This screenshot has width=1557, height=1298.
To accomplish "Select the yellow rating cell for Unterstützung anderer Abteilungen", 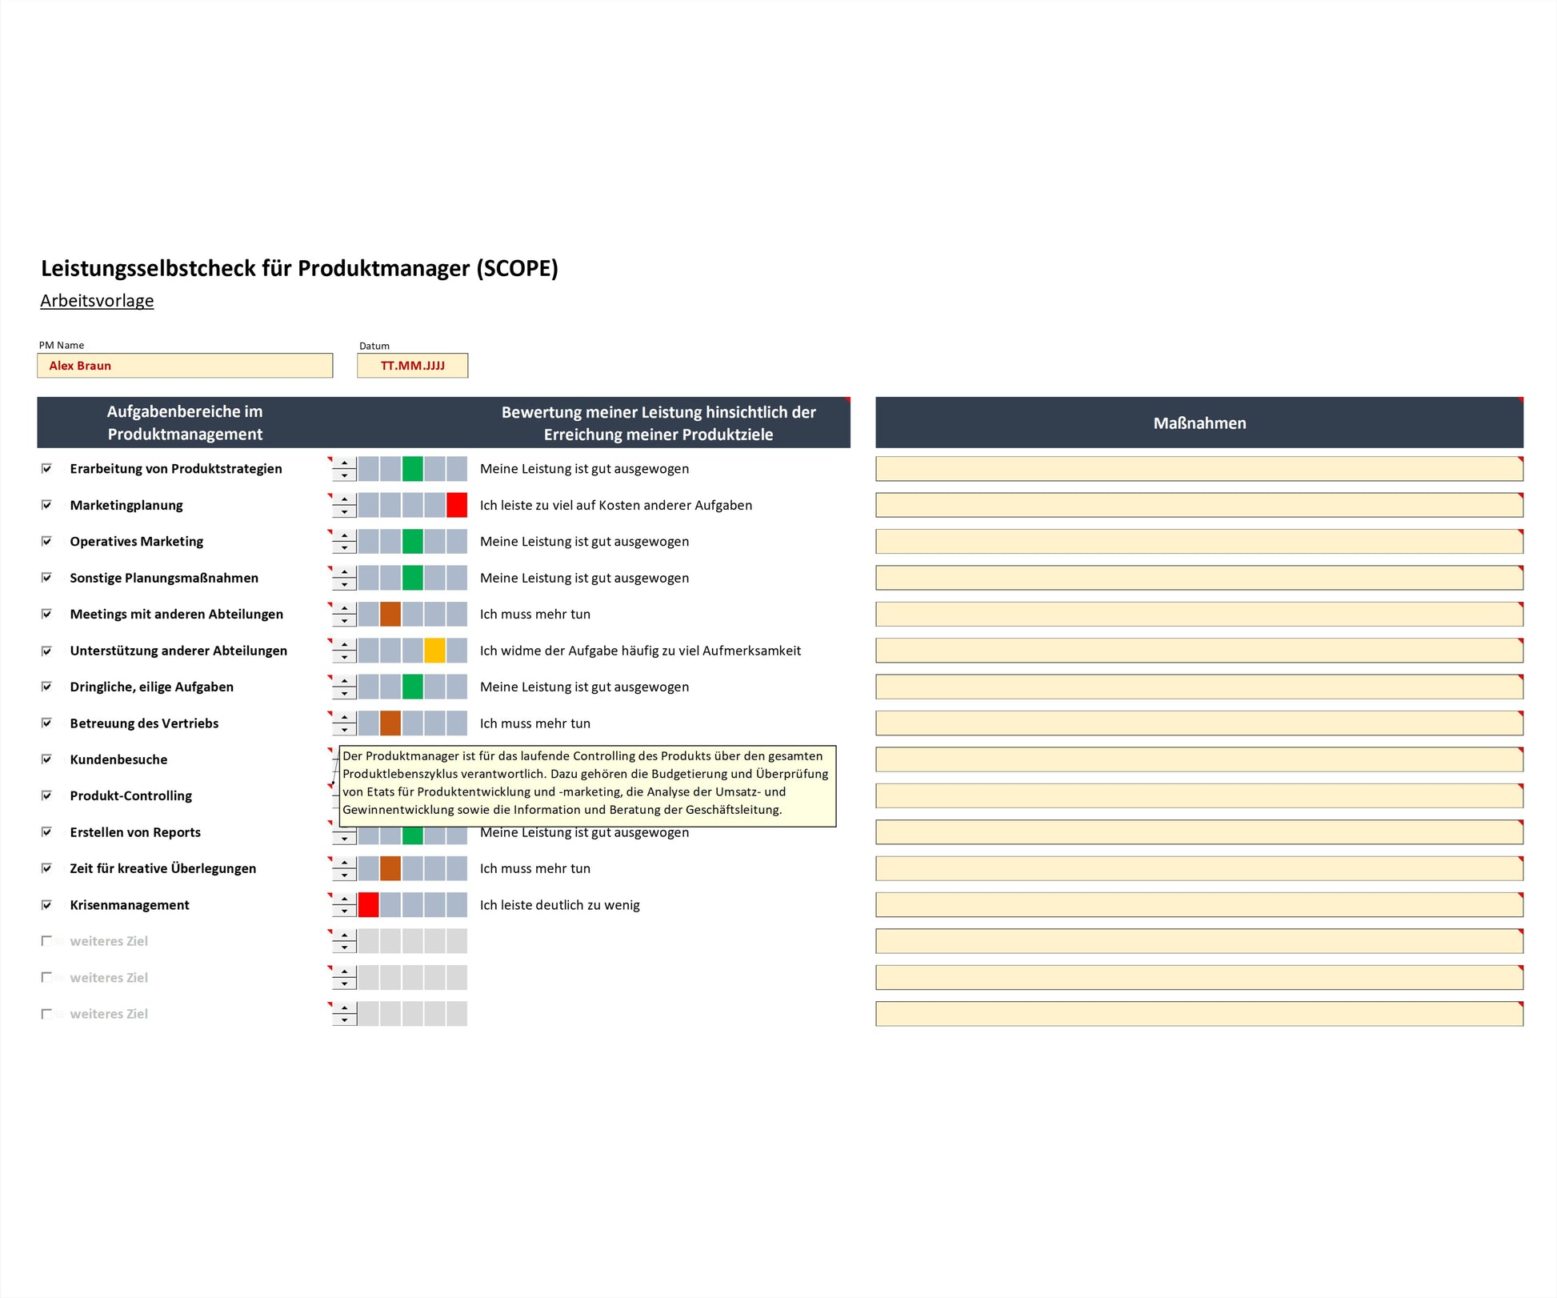I will pos(434,651).
